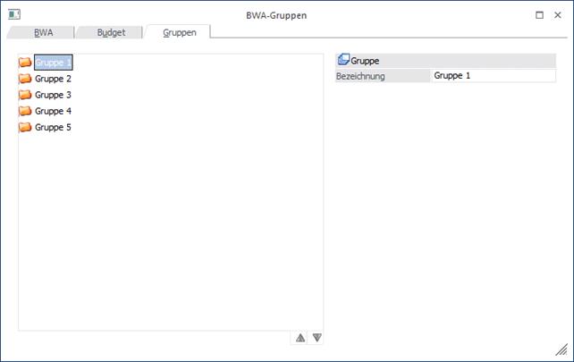Click the folder icon beside Gruppe 5

(x=25, y=127)
